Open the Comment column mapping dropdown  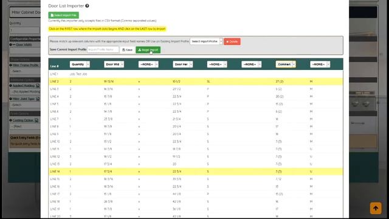pos(286,64)
